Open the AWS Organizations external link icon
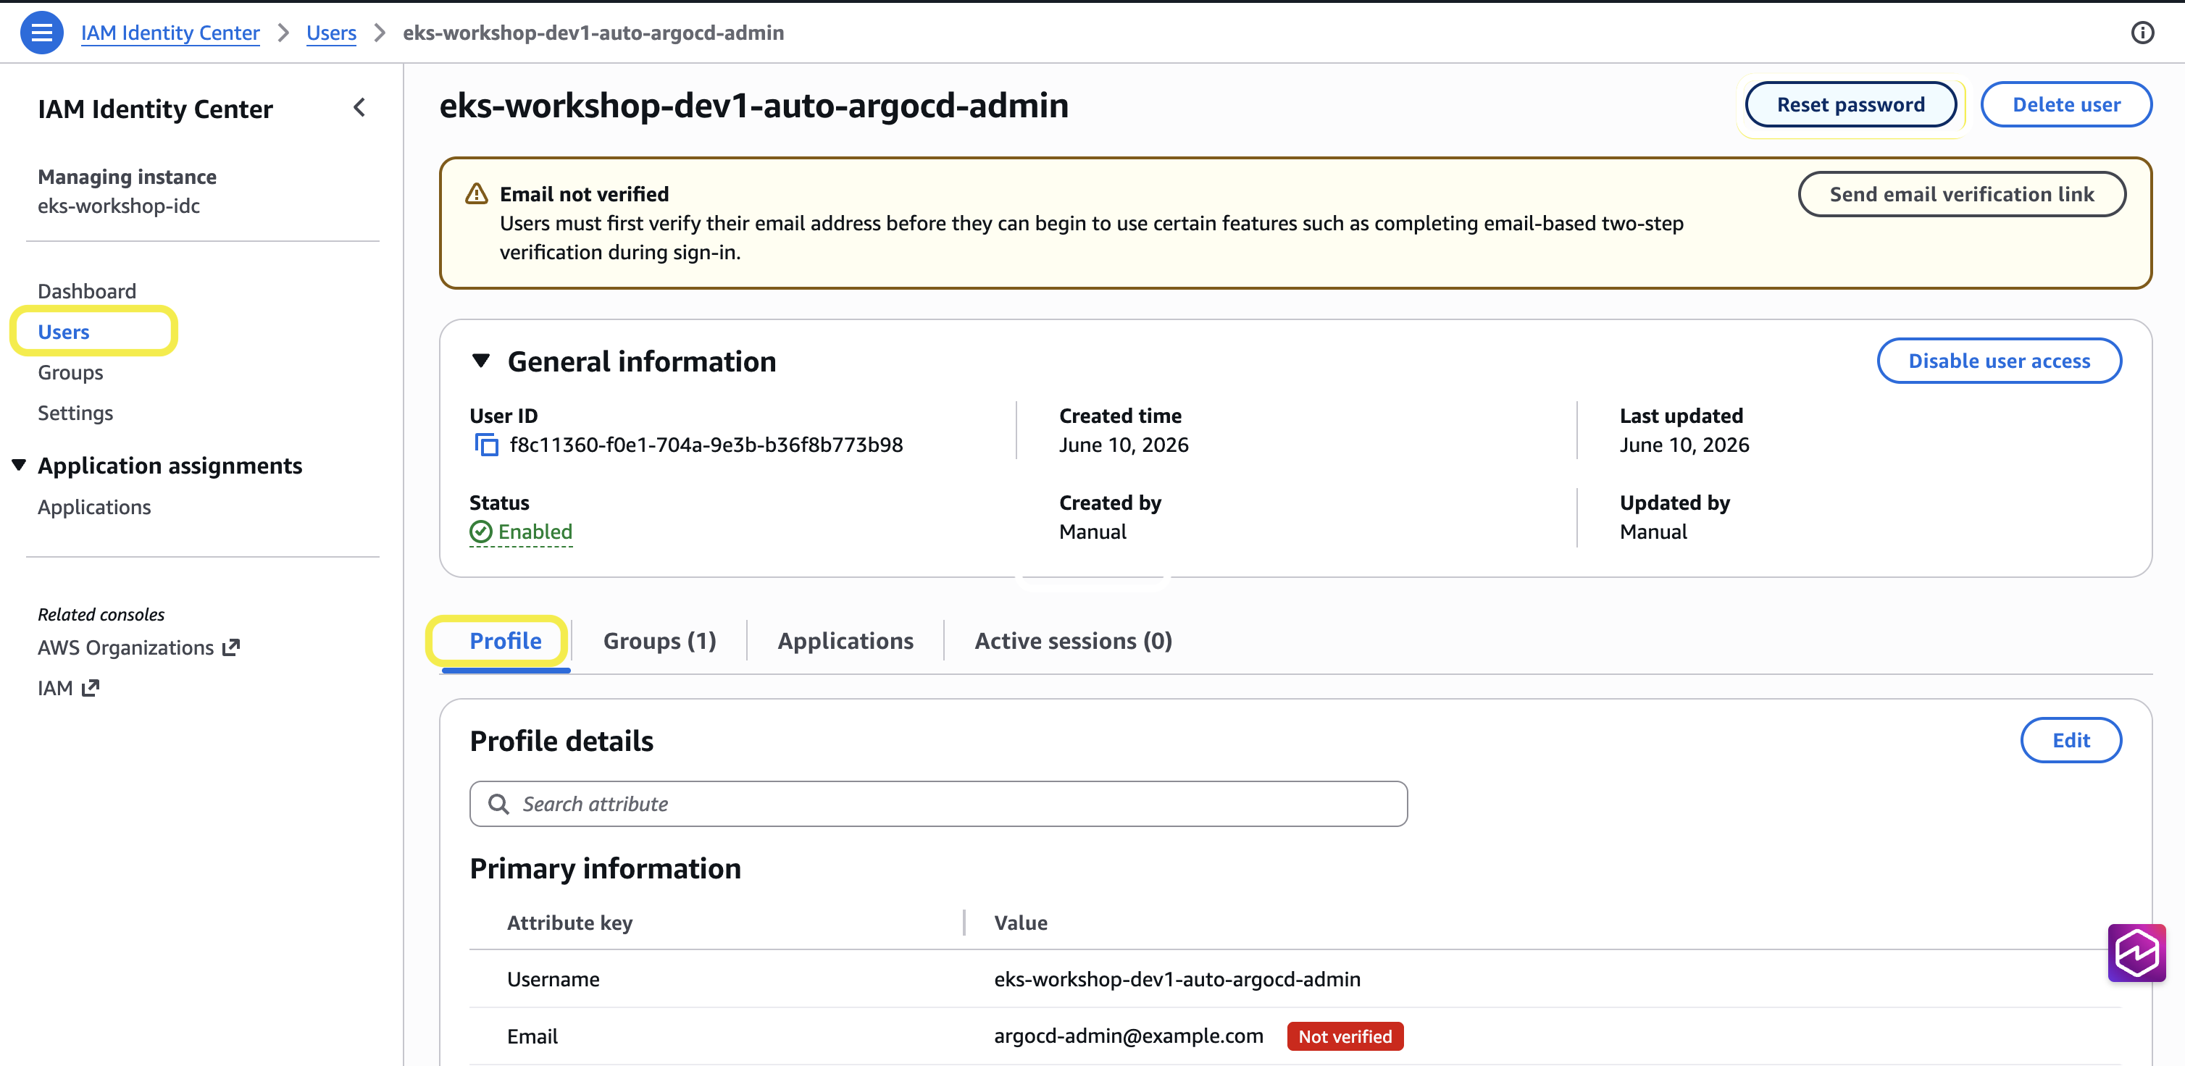The image size is (2185, 1066). click(x=230, y=648)
